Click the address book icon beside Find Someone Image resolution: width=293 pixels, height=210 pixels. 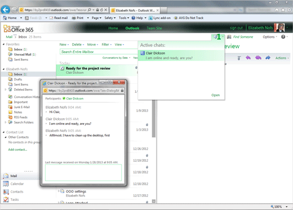pyautogui.click(x=229, y=37)
